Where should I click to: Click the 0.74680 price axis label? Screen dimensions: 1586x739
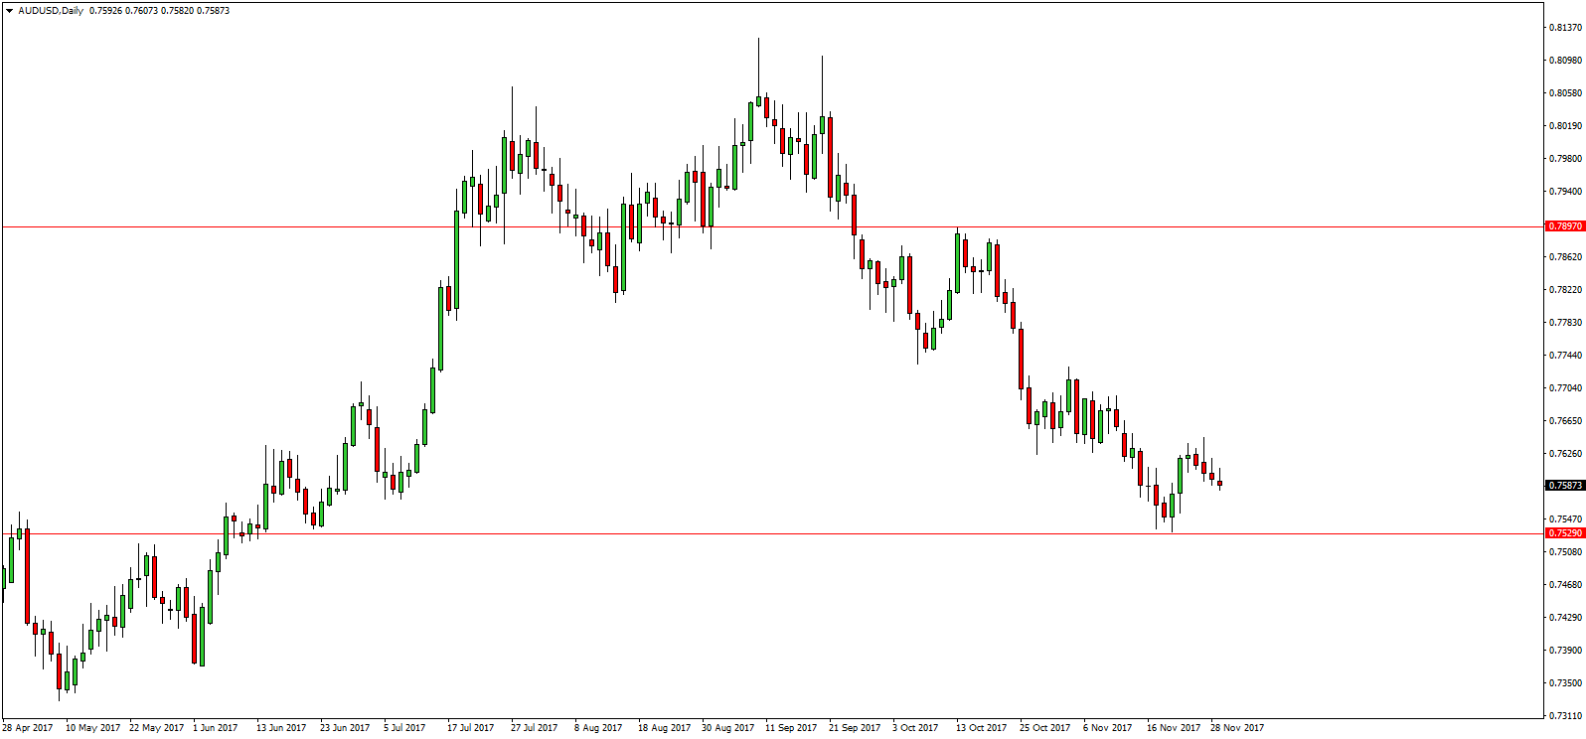[1565, 584]
